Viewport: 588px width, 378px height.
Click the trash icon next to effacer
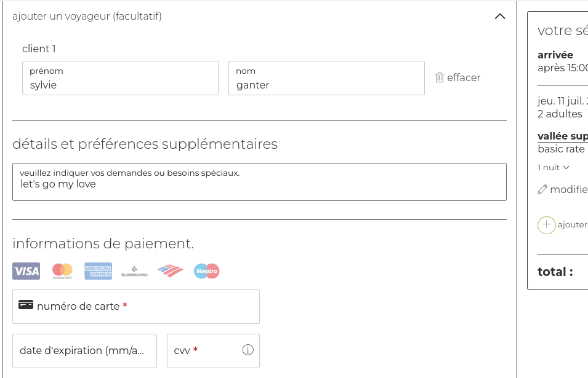pyautogui.click(x=440, y=77)
